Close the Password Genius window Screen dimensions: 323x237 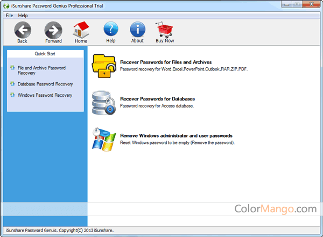point(311,4)
